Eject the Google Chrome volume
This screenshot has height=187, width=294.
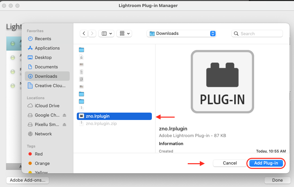click(x=64, y=115)
